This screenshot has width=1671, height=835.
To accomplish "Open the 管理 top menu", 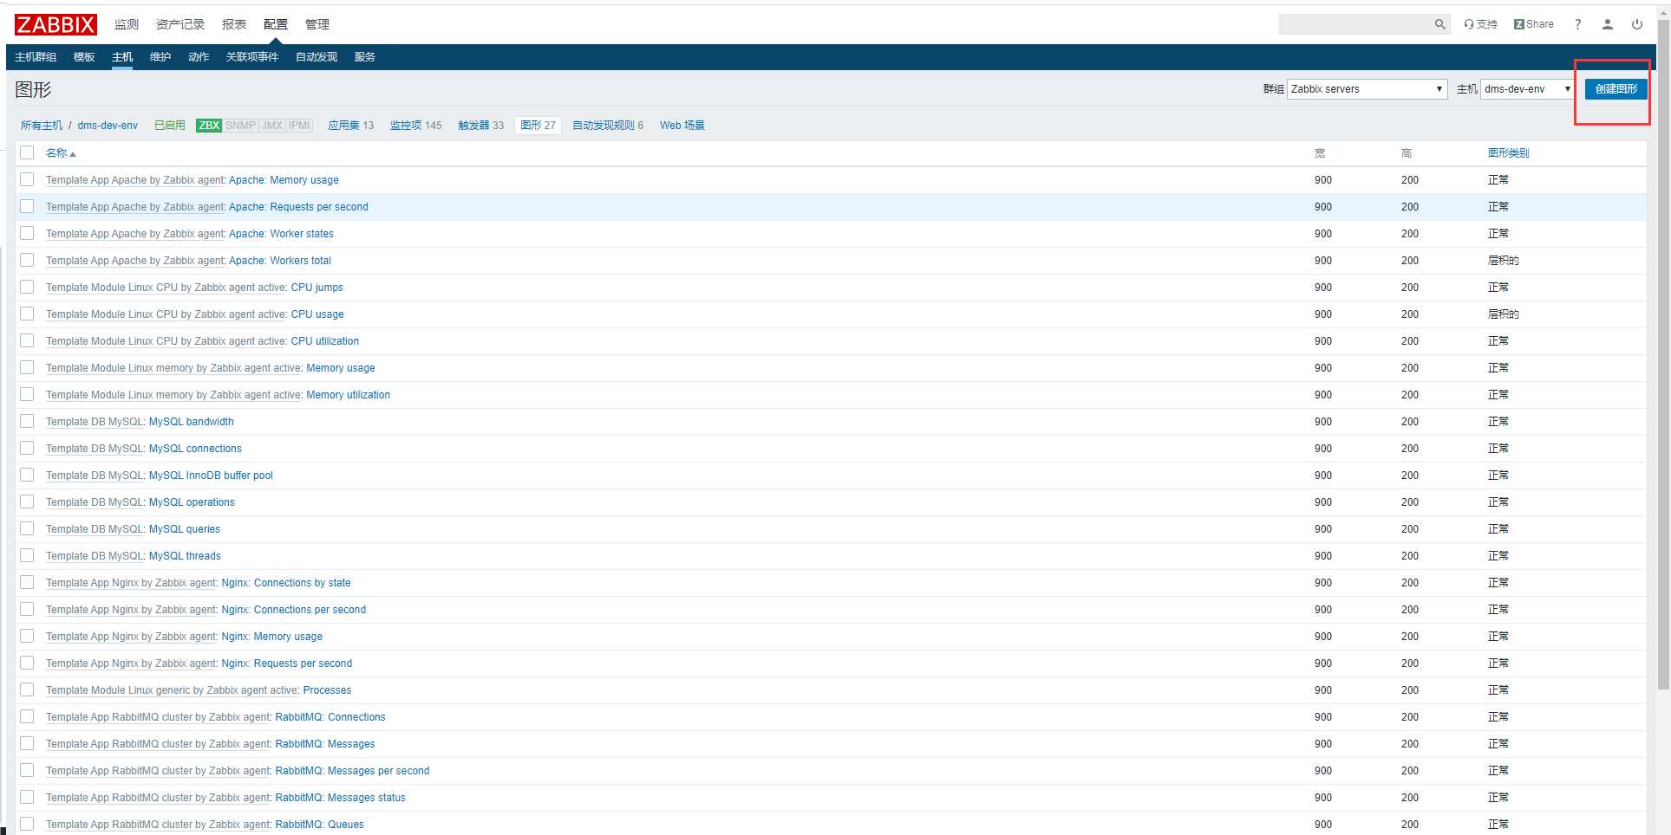I will pos(317,24).
